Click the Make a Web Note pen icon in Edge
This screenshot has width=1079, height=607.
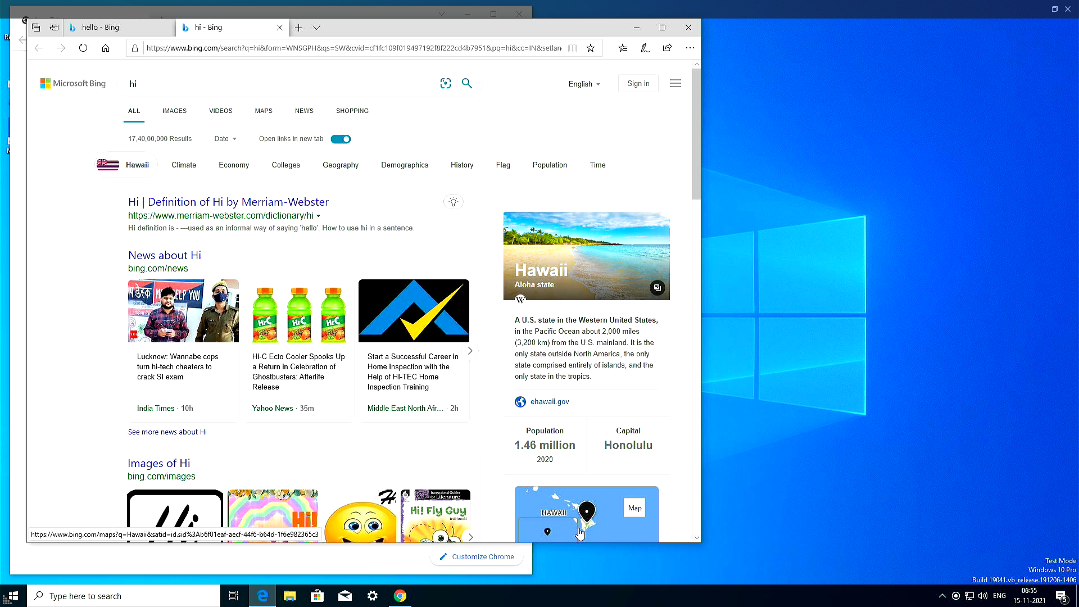[x=645, y=48]
